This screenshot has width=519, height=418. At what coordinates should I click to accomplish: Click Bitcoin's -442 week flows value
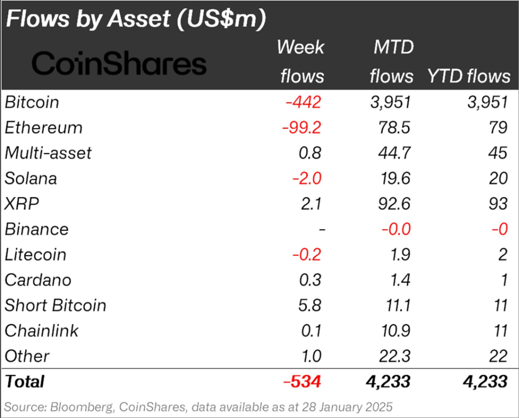303,102
